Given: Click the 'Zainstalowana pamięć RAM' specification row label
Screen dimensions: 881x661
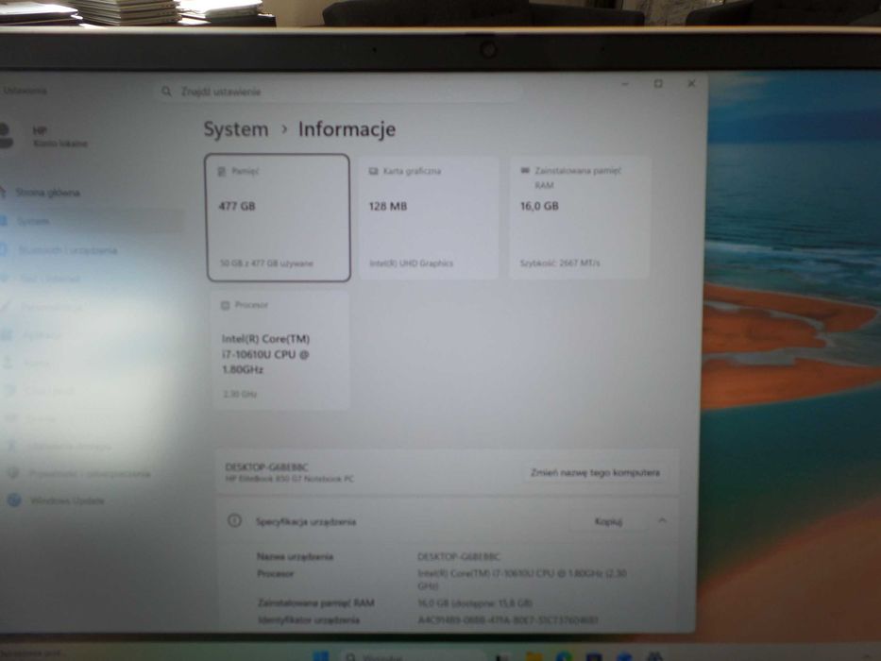Looking at the screenshot, I should tap(315, 602).
